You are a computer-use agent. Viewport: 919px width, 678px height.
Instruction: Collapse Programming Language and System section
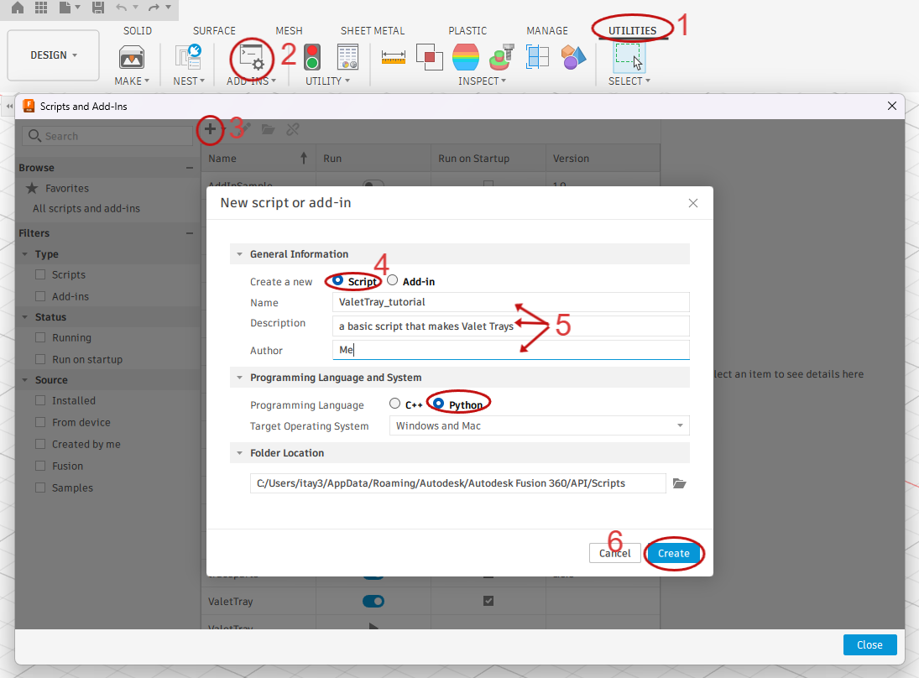(x=239, y=378)
